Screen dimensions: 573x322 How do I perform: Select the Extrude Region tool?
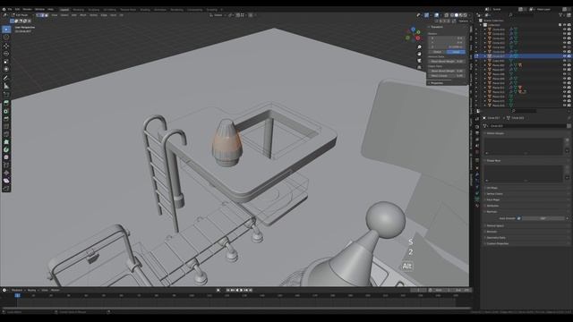(6, 104)
